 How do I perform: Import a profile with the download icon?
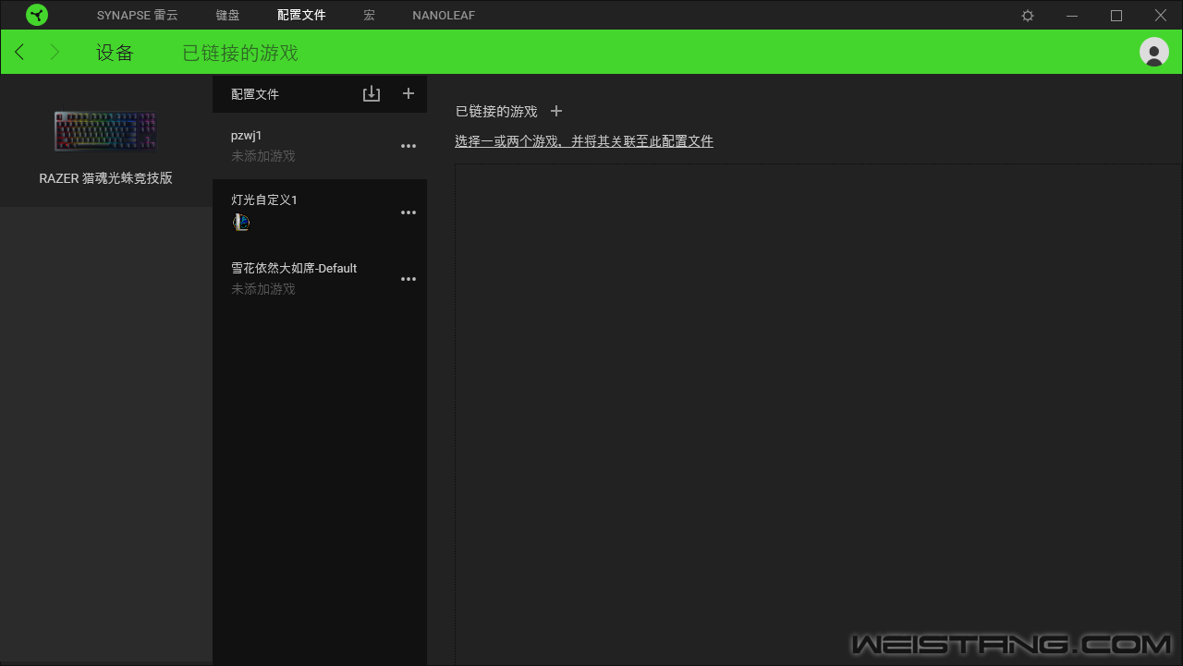pyautogui.click(x=372, y=93)
